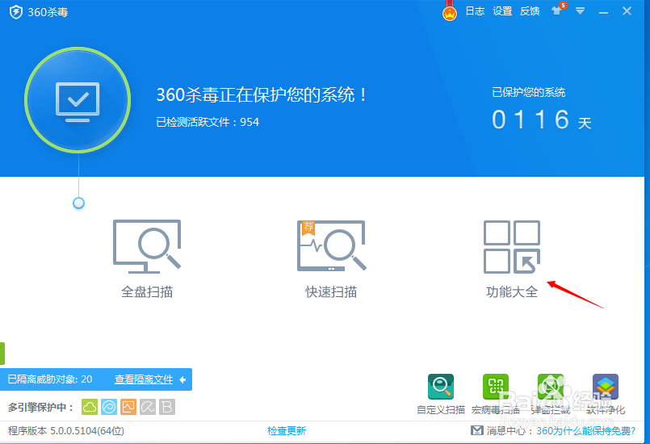Viewport: 650px width, 444px height.
Task: Toggle the green cloud engine icon
Action: pos(90,407)
